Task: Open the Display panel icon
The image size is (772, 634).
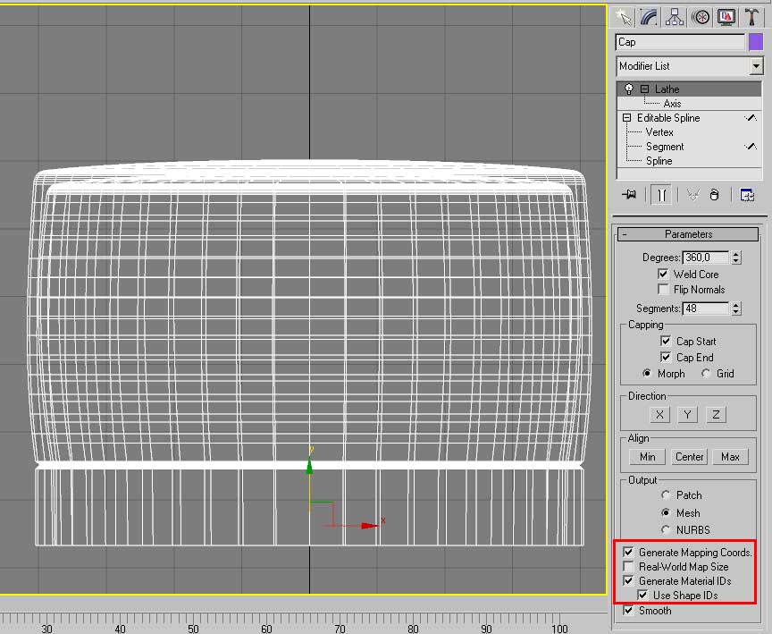Action: (x=726, y=17)
